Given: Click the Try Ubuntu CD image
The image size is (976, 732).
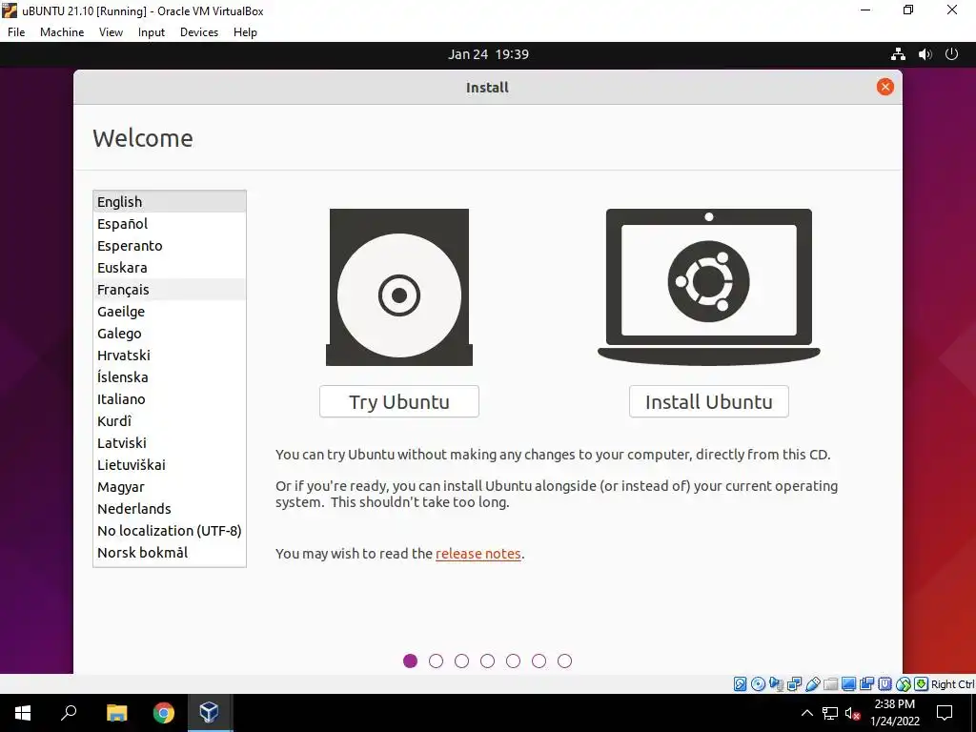Looking at the screenshot, I should point(399,287).
